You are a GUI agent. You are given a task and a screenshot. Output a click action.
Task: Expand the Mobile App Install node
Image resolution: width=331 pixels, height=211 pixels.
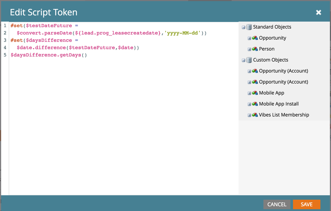(x=249, y=104)
